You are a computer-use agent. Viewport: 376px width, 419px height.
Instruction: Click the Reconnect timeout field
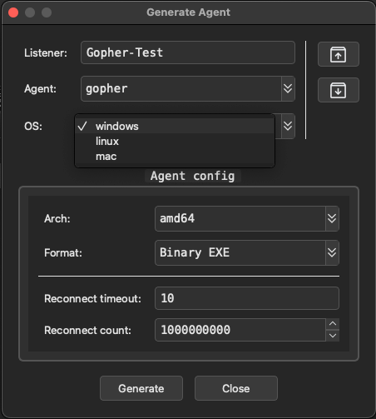point(247,298)
